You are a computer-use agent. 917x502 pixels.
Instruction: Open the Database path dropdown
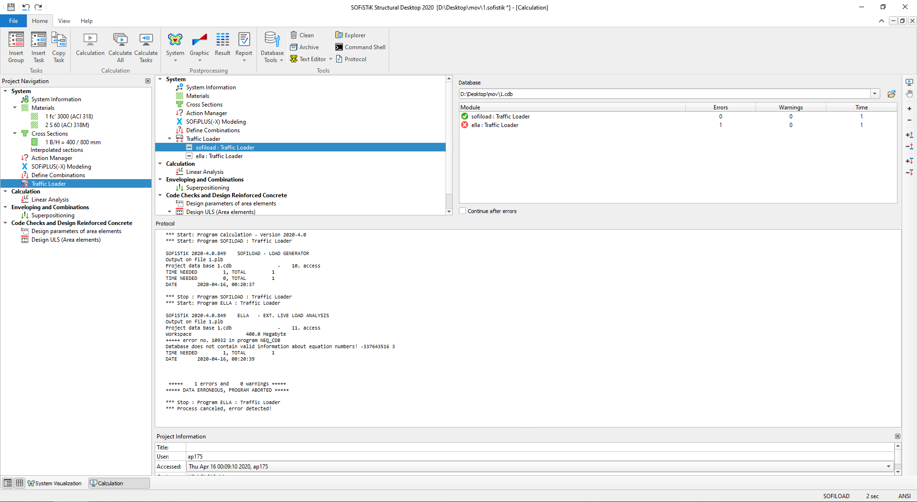coord(874,94)
